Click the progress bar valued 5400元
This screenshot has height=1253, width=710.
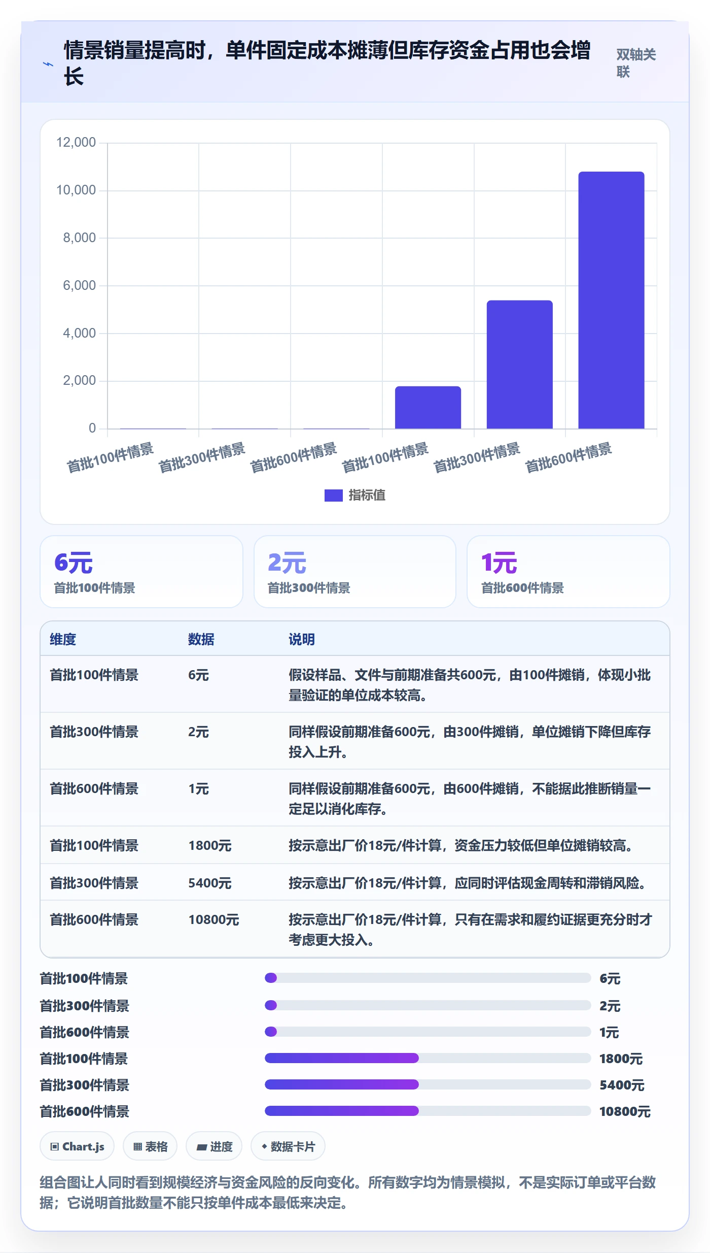click(428, 1084)
